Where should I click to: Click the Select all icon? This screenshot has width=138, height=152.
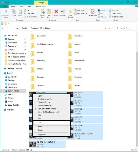(110, 10)
